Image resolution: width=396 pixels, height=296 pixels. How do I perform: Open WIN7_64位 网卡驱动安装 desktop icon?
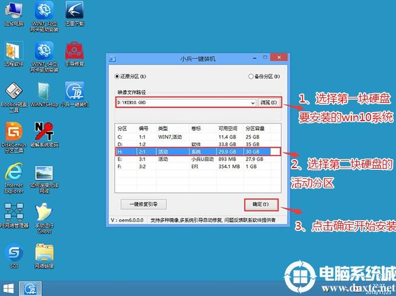coord(44,57)
